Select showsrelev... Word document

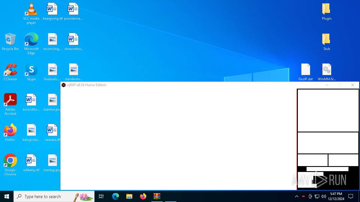73,42
